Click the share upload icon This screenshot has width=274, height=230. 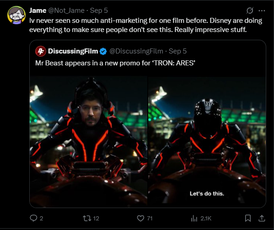click(262, 218)
